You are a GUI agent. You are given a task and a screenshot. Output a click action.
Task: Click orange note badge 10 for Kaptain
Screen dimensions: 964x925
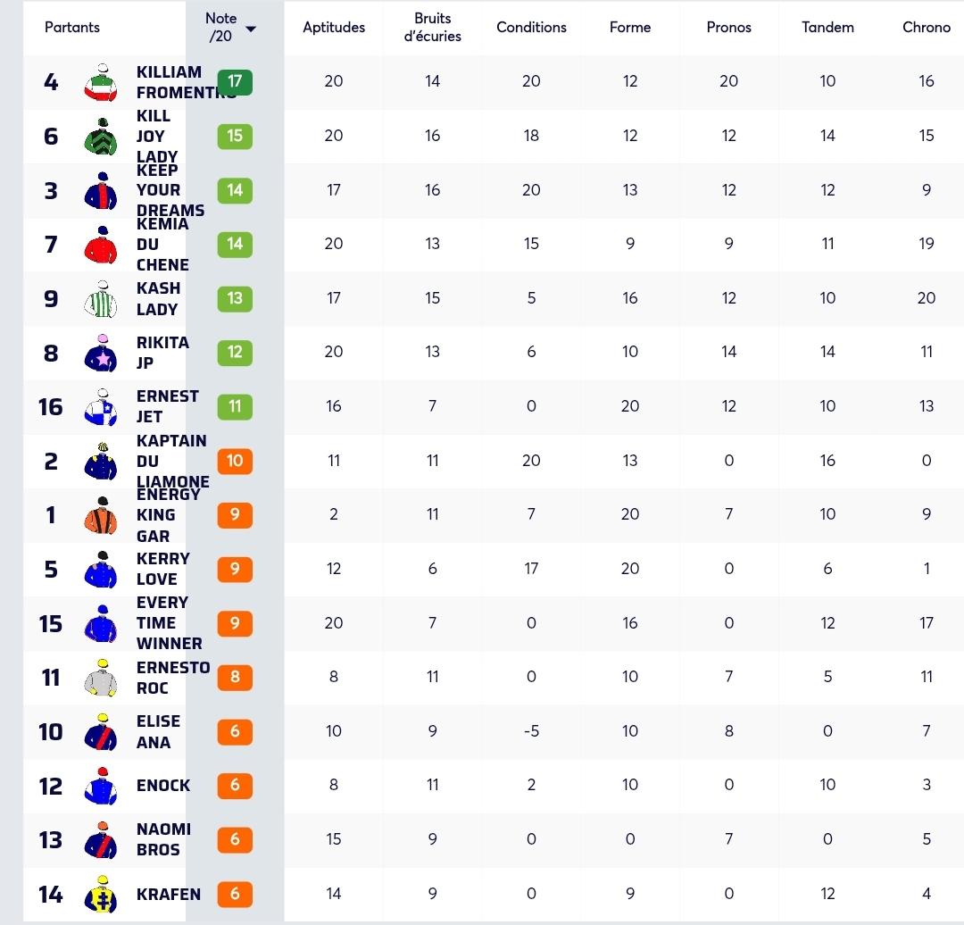235,461
